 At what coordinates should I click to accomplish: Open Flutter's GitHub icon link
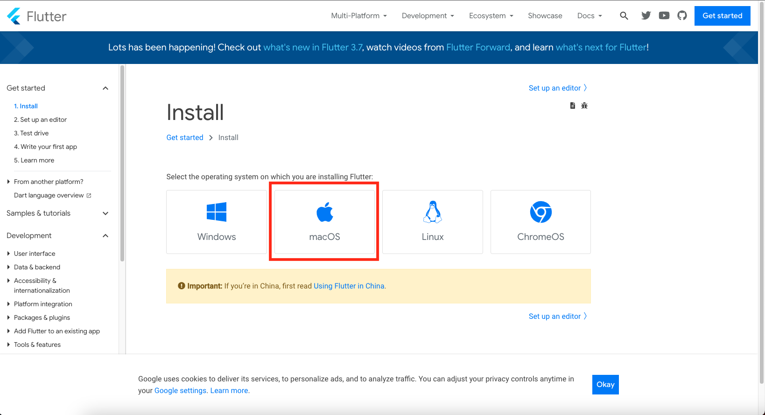coord(682,16)
